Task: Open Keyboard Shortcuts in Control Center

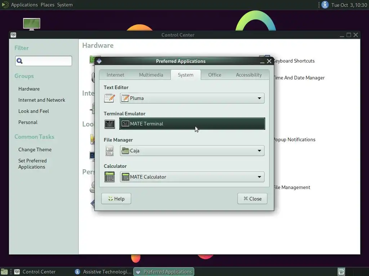Action: 294,61
